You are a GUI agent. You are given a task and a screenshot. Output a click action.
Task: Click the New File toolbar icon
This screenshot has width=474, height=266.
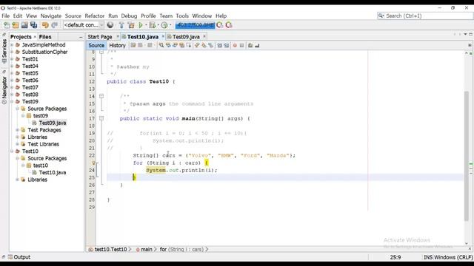7,25
